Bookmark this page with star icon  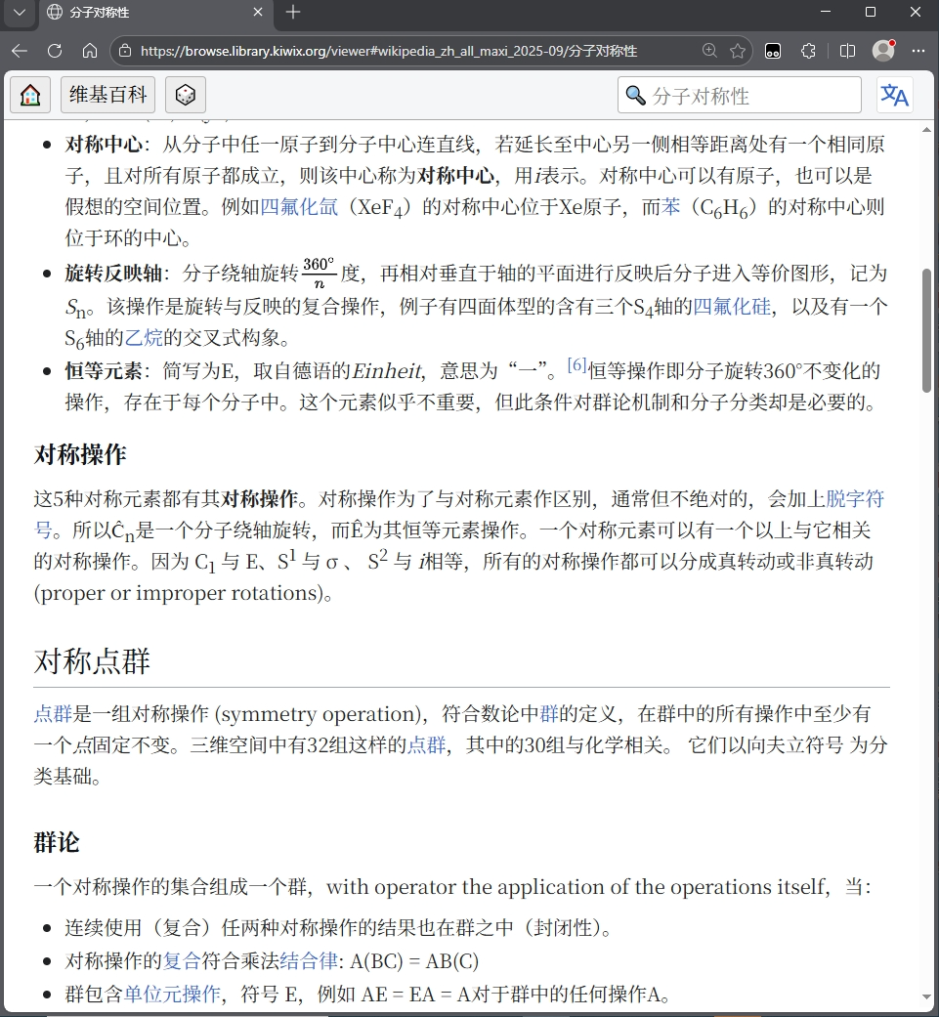click(x=738, y=51)
